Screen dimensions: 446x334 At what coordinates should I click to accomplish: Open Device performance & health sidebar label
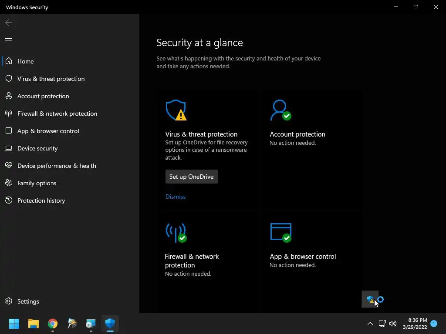pyautogui.click(x=57, y=166)
